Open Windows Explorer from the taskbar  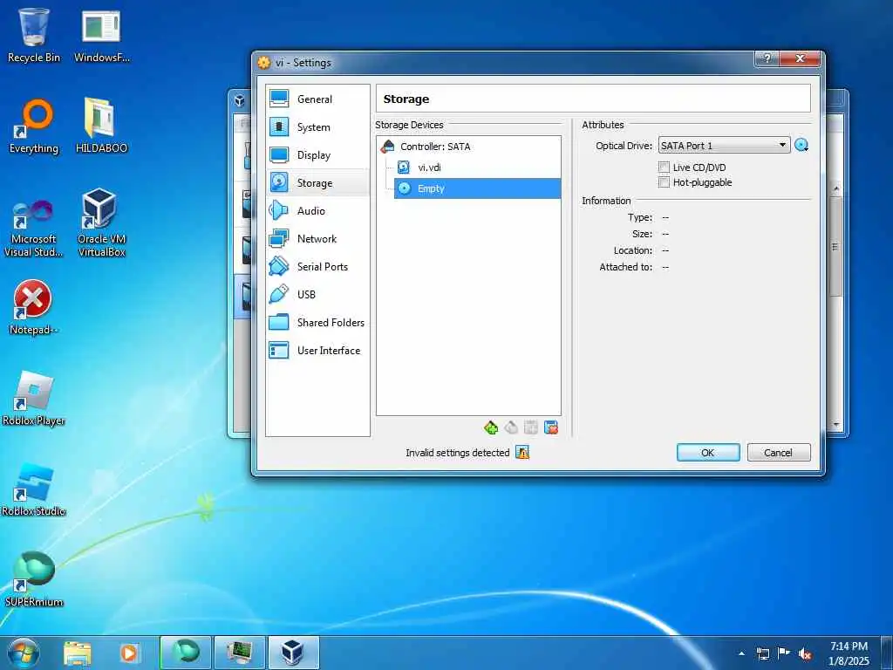[x=77, y=653]
